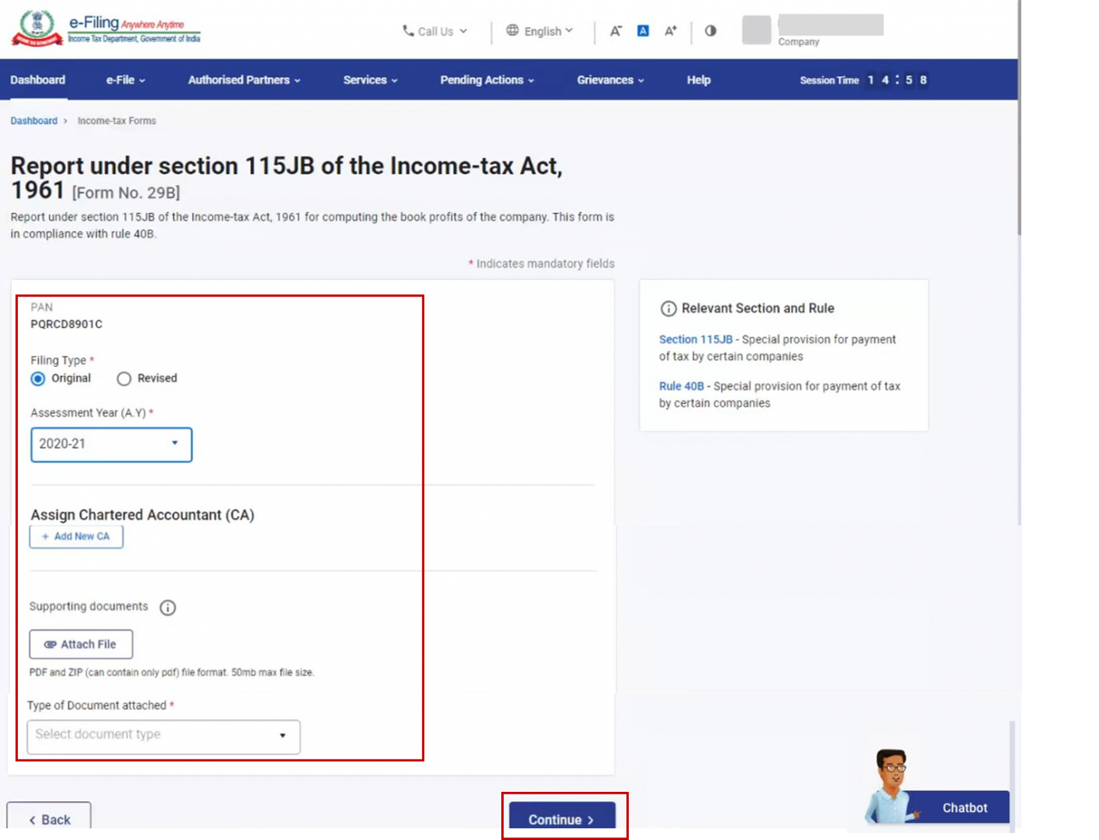
Task: Click the info icon beside Relevant Section and Rule
Action: point(668,308)
